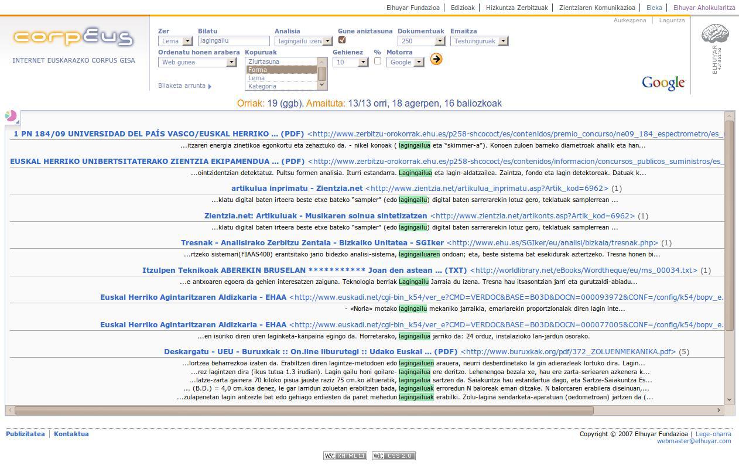Open Hizkuntza Zerbitzuak in top menu

(x=516, y=8)
